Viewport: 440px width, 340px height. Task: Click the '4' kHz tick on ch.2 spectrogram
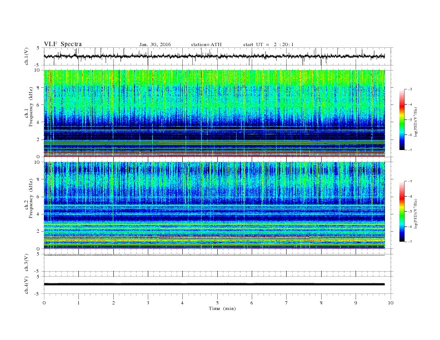click(38, 214)
